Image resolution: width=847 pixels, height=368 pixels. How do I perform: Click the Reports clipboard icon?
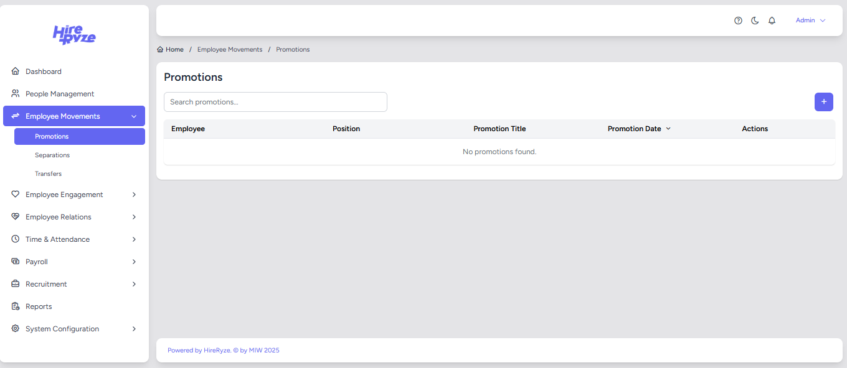[16, 306]
